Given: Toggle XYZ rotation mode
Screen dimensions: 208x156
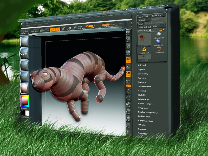Looking at the screenshot, I should click(128, 86).
